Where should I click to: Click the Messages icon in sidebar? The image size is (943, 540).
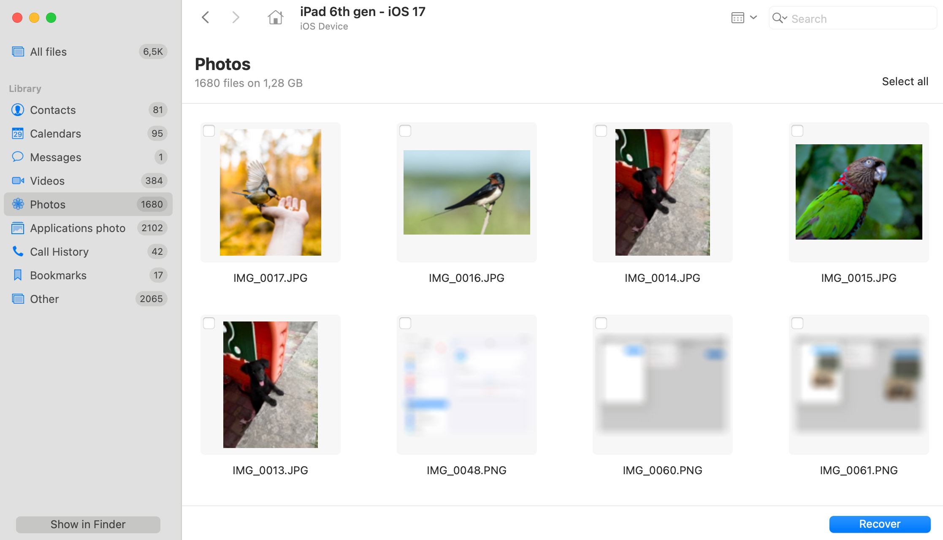click(17, 157)
